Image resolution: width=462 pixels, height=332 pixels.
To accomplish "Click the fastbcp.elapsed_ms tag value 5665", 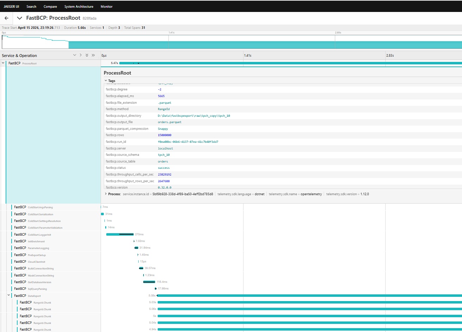I will click(161, 96).
